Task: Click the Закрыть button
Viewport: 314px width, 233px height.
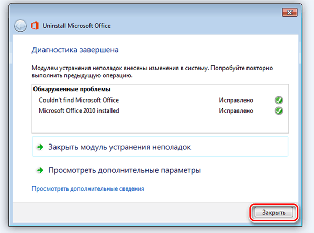Action: pos(274,213)
